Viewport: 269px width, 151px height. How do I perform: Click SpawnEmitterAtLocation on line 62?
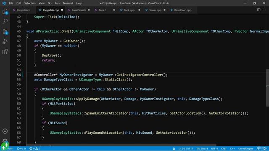tap(107, 113)
